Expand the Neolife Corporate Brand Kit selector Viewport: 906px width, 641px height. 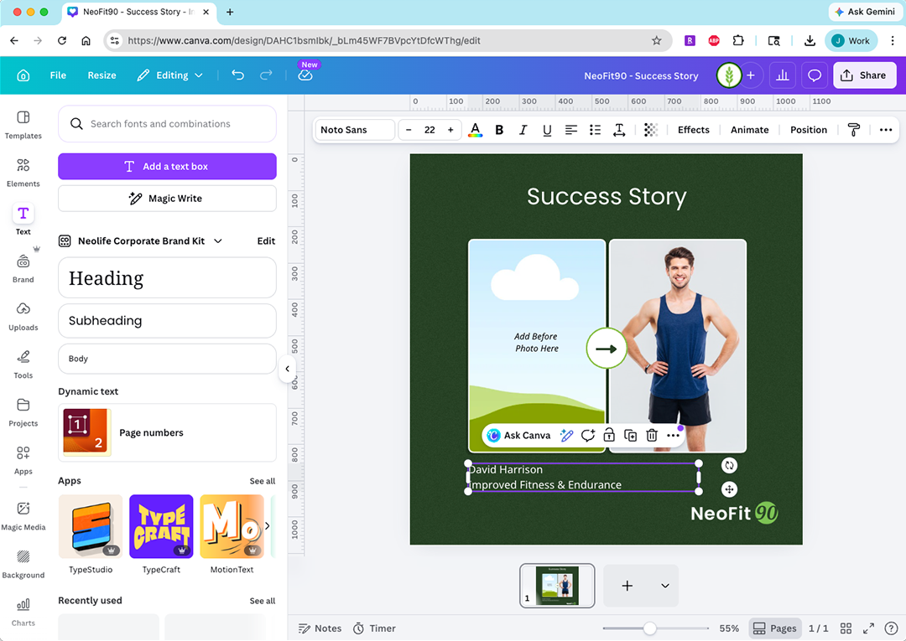(218, 241)
